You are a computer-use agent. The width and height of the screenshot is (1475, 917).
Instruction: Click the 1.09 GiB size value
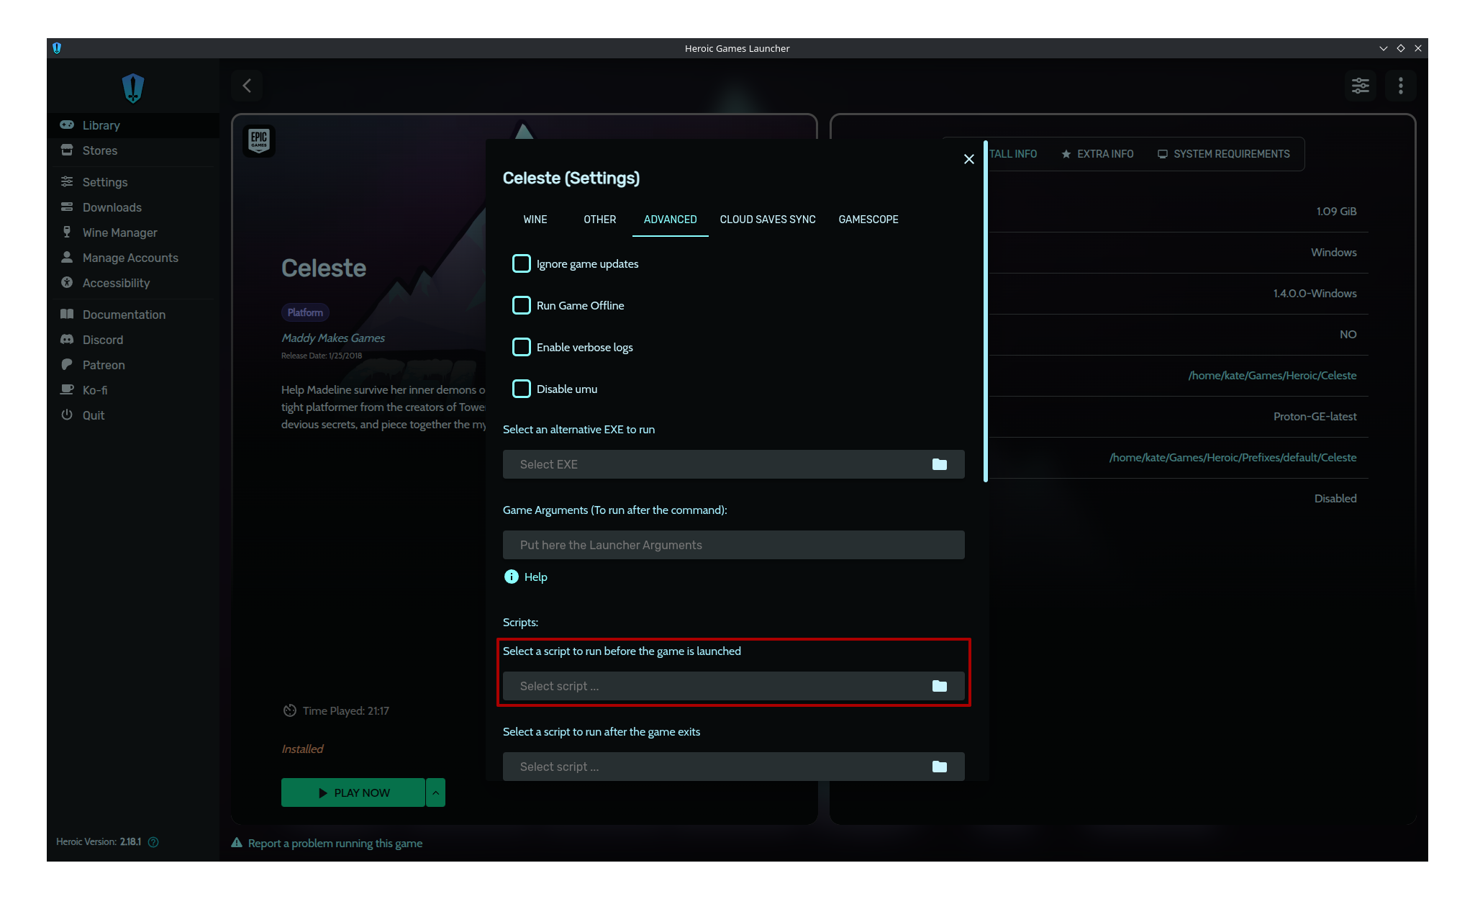(1336, 211)
